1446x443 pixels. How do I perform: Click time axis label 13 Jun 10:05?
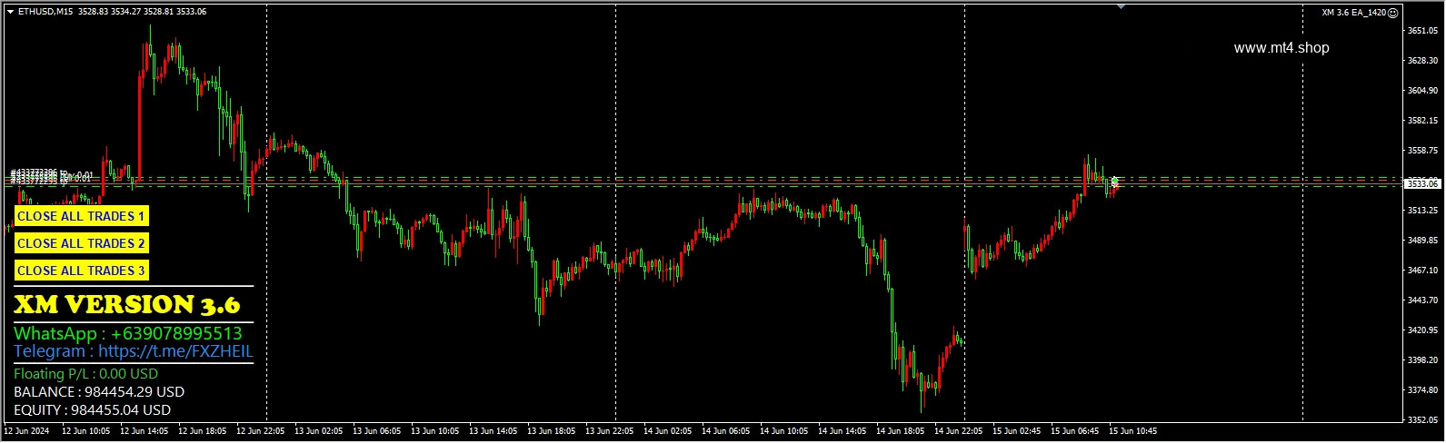tap(434, 432)
